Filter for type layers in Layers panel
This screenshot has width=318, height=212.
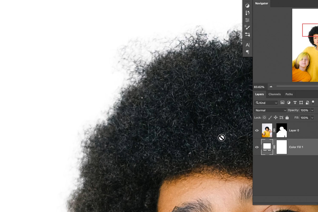295,103
